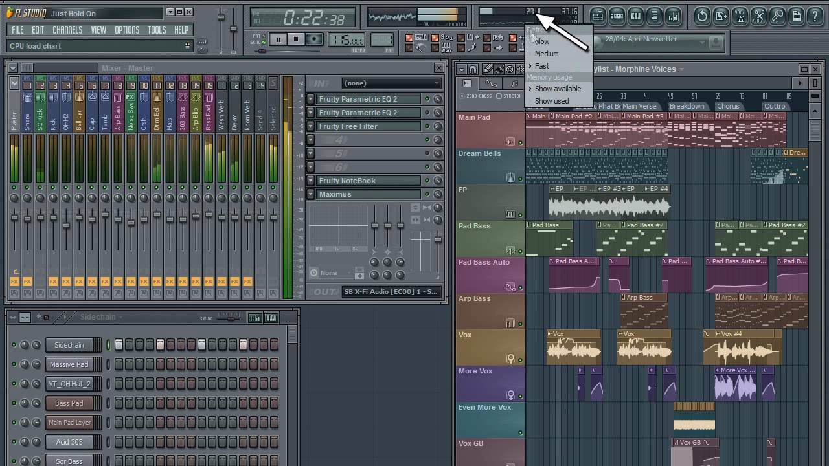Click the Massive Pad channel button

point(69,364)
